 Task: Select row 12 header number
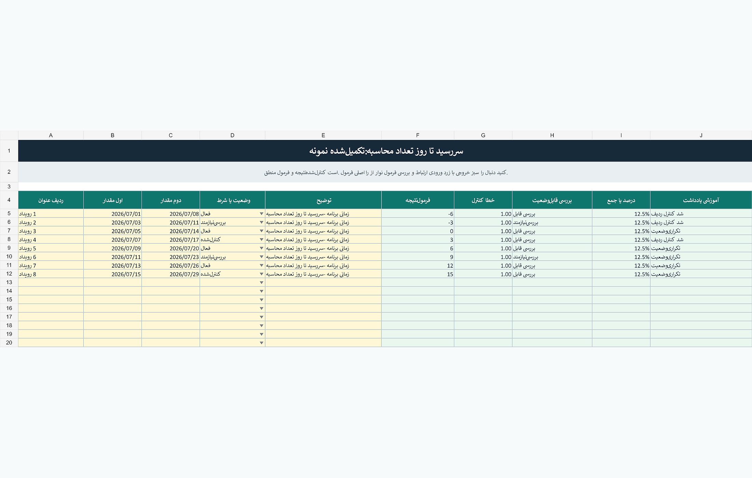point(9,274)
